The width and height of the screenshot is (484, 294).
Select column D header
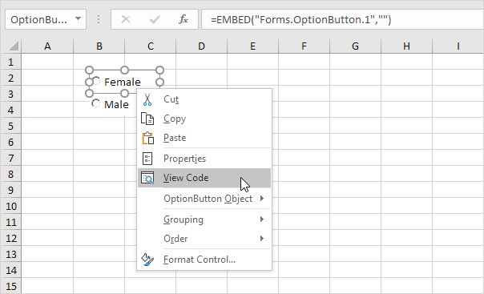pos(202,46)
